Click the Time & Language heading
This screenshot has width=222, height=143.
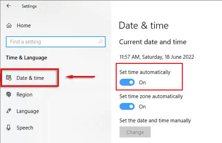coord(26,58)
